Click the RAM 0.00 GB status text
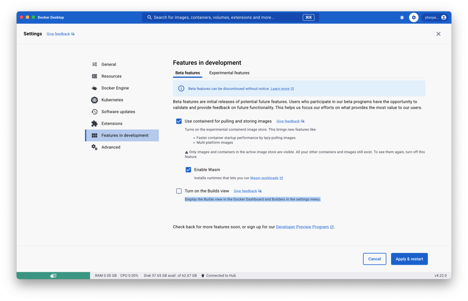This screenshot has width=468, height=301. pos(106,276)
